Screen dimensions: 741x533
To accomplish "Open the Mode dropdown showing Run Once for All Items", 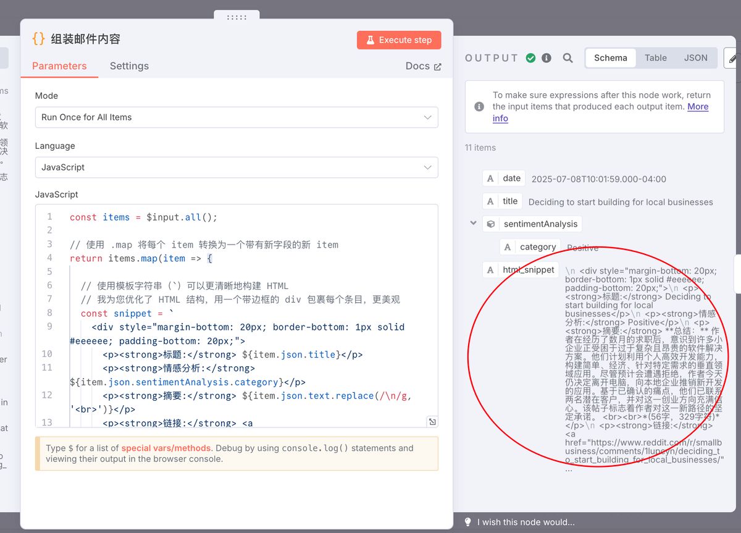I will tap(237, 117).
